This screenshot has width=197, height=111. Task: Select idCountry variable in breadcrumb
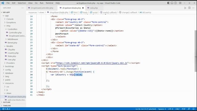click(145, 12)
